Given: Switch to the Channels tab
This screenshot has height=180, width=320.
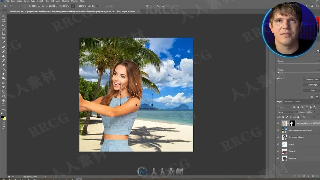Looking at the screenshot, I should point(289,101).
